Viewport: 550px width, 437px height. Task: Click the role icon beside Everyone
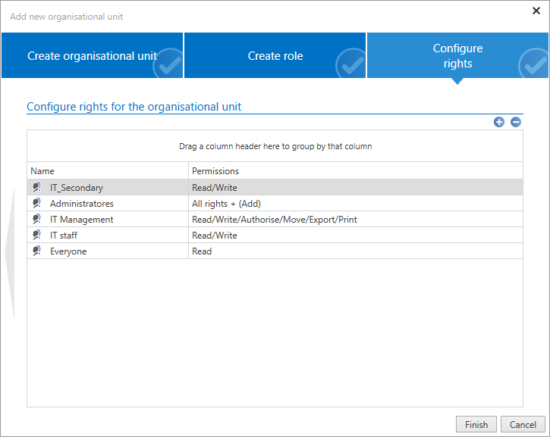tap(37, 251)
